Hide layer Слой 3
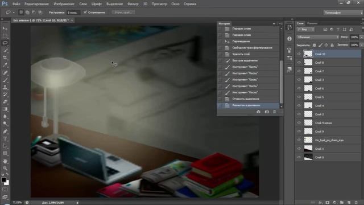The image size is (364, 205). click(x=299, y=80)
